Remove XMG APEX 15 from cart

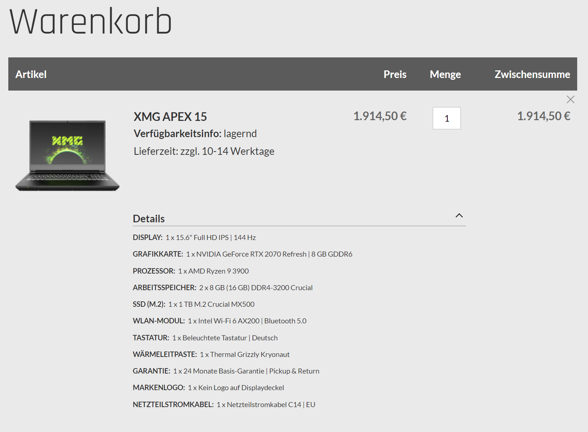click(570, 99)
